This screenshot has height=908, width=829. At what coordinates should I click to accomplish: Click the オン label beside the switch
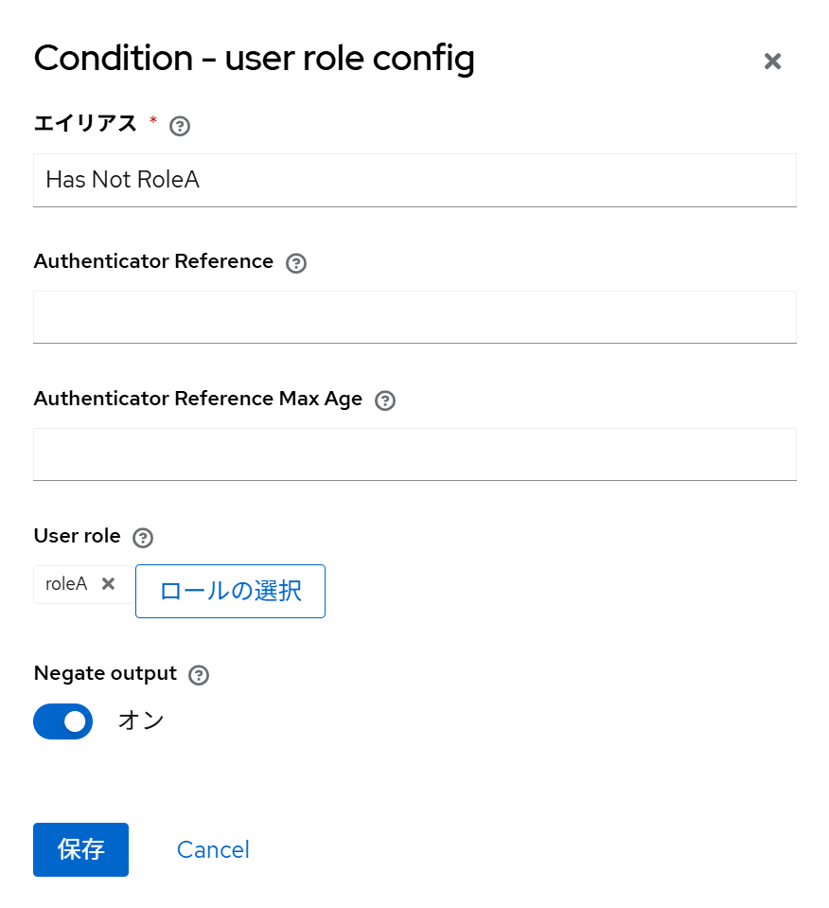click(141, 721)
